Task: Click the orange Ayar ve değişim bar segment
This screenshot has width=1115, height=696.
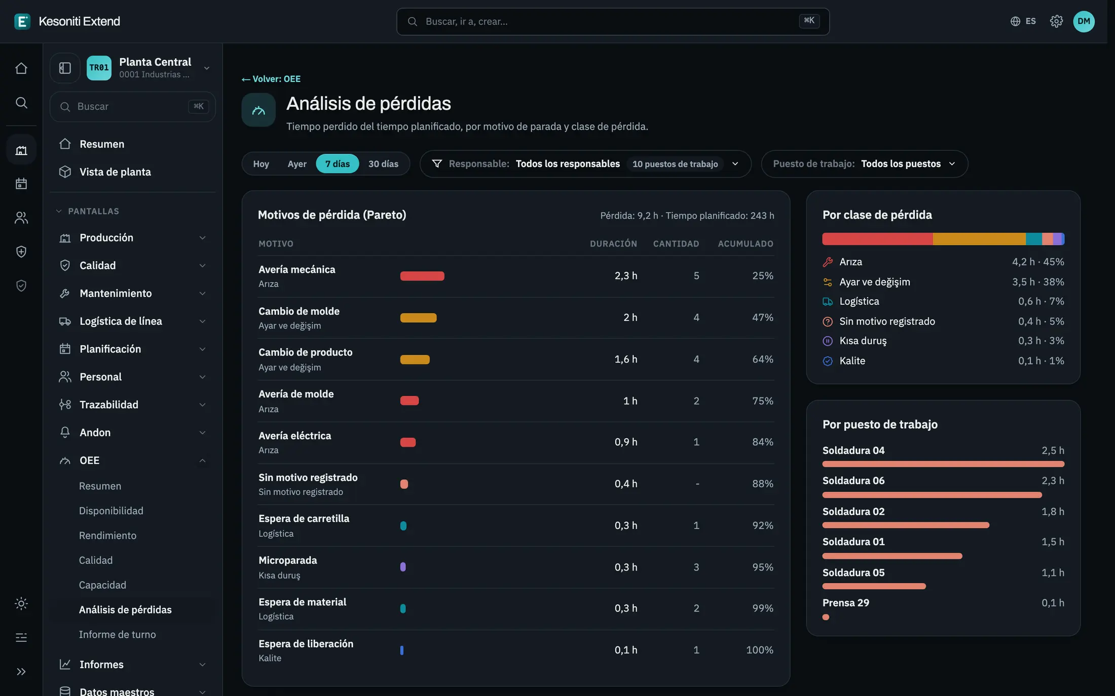Action: pyautogui.click(x=979, y=239)
